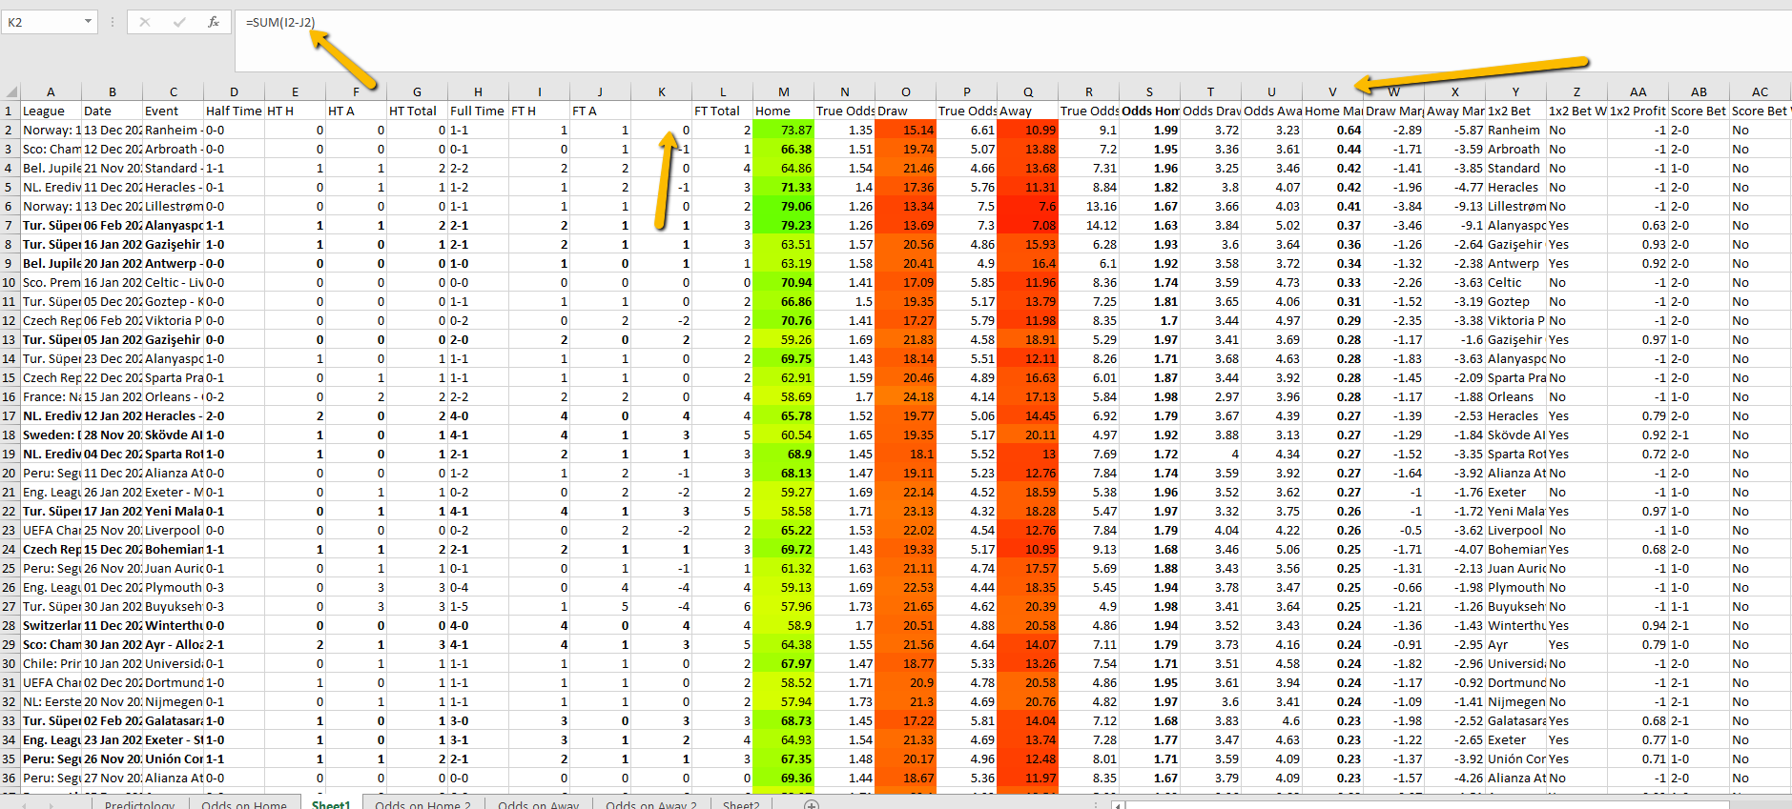Screen dimensions: 1792x809
Task: Click the orange 15.14 cell in row 2
Action: click(906, 130)
